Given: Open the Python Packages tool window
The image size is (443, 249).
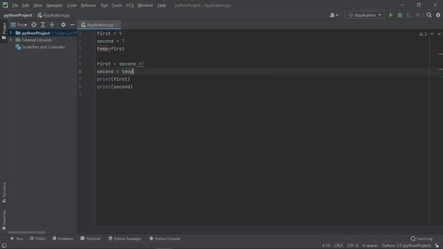Looking at the screenshot, I should 125,239.
